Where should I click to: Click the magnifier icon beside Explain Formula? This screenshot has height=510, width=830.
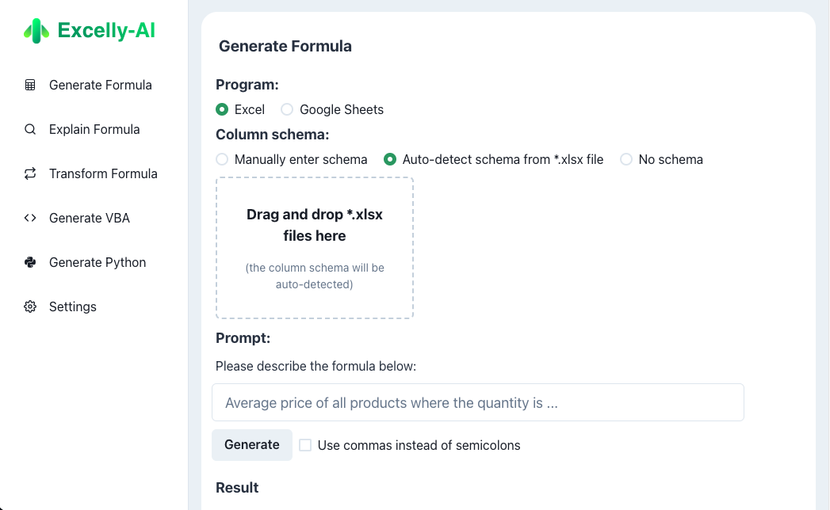point(29,128)
